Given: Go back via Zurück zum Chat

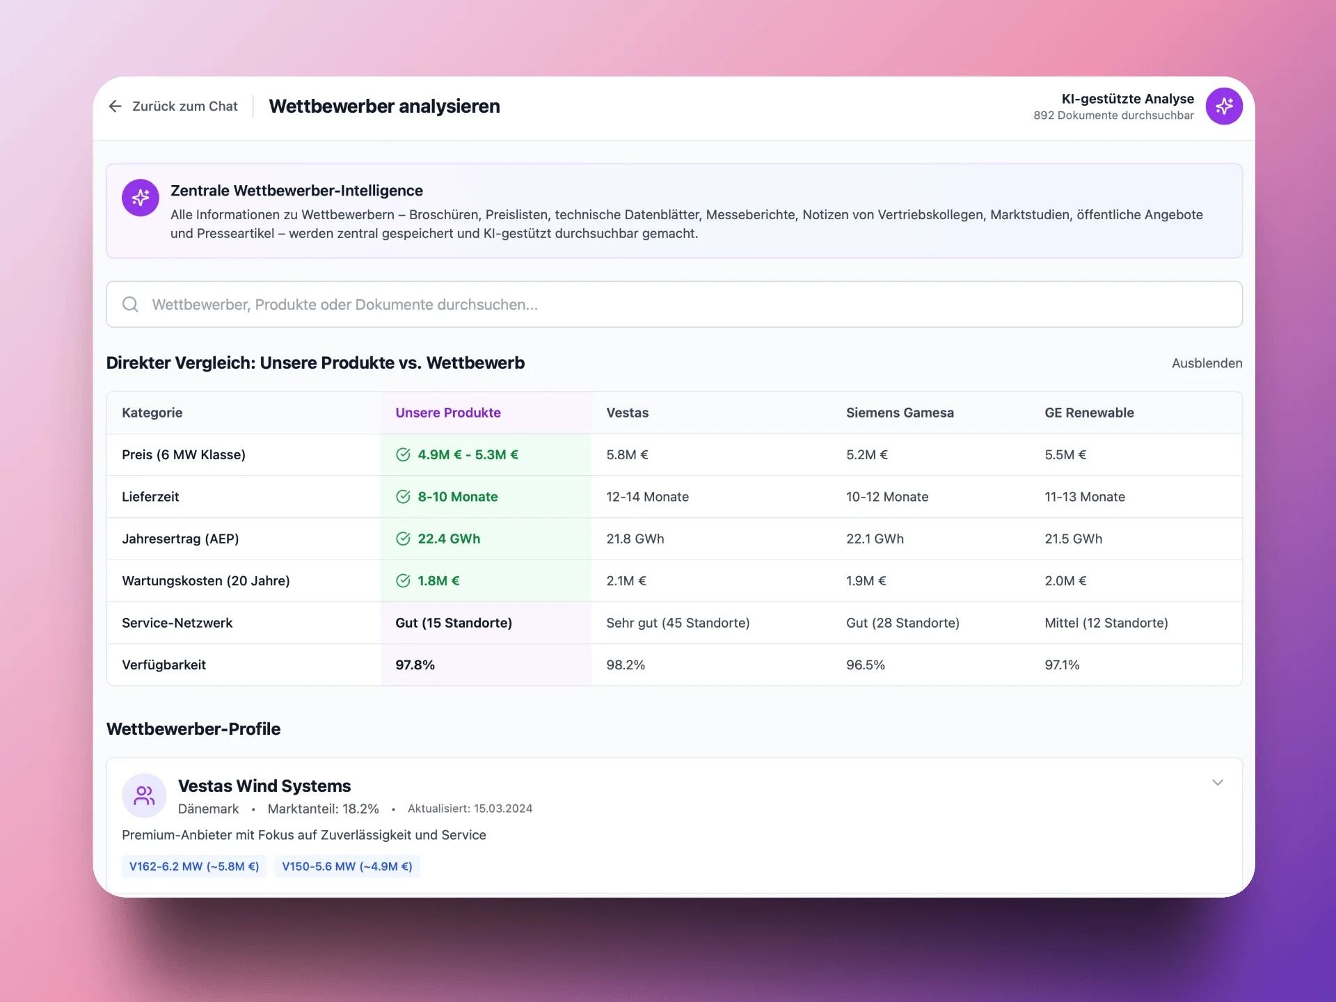Looking at the screenshot, I should click(x=184, y=106).
